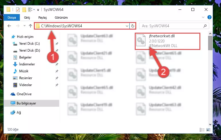Select the jfnetworkwt.dll file

[168, 41]
